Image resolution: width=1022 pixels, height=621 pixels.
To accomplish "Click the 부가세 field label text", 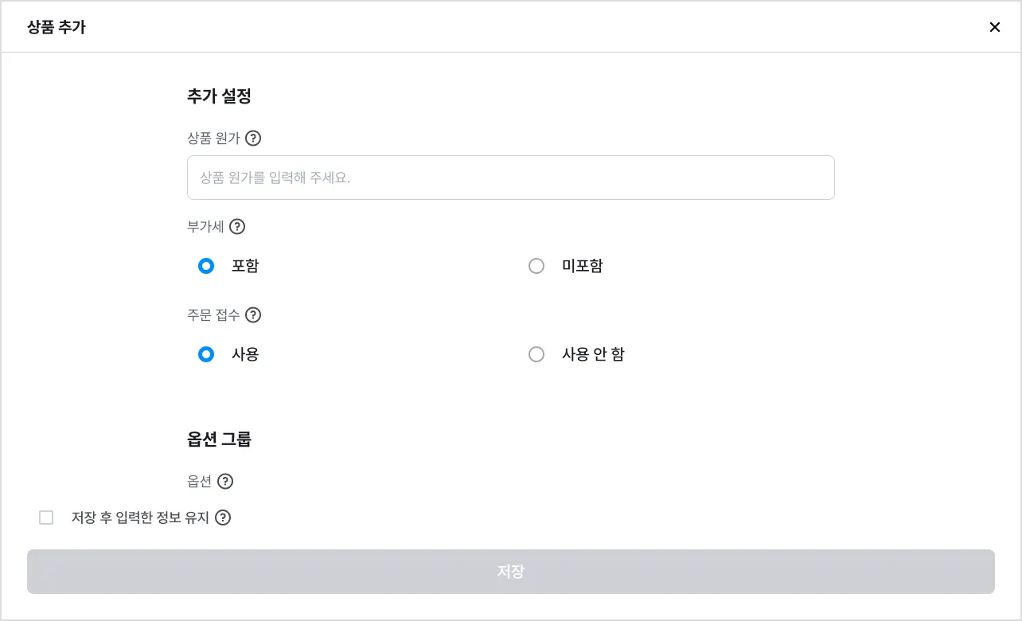I will click(205, 227).
